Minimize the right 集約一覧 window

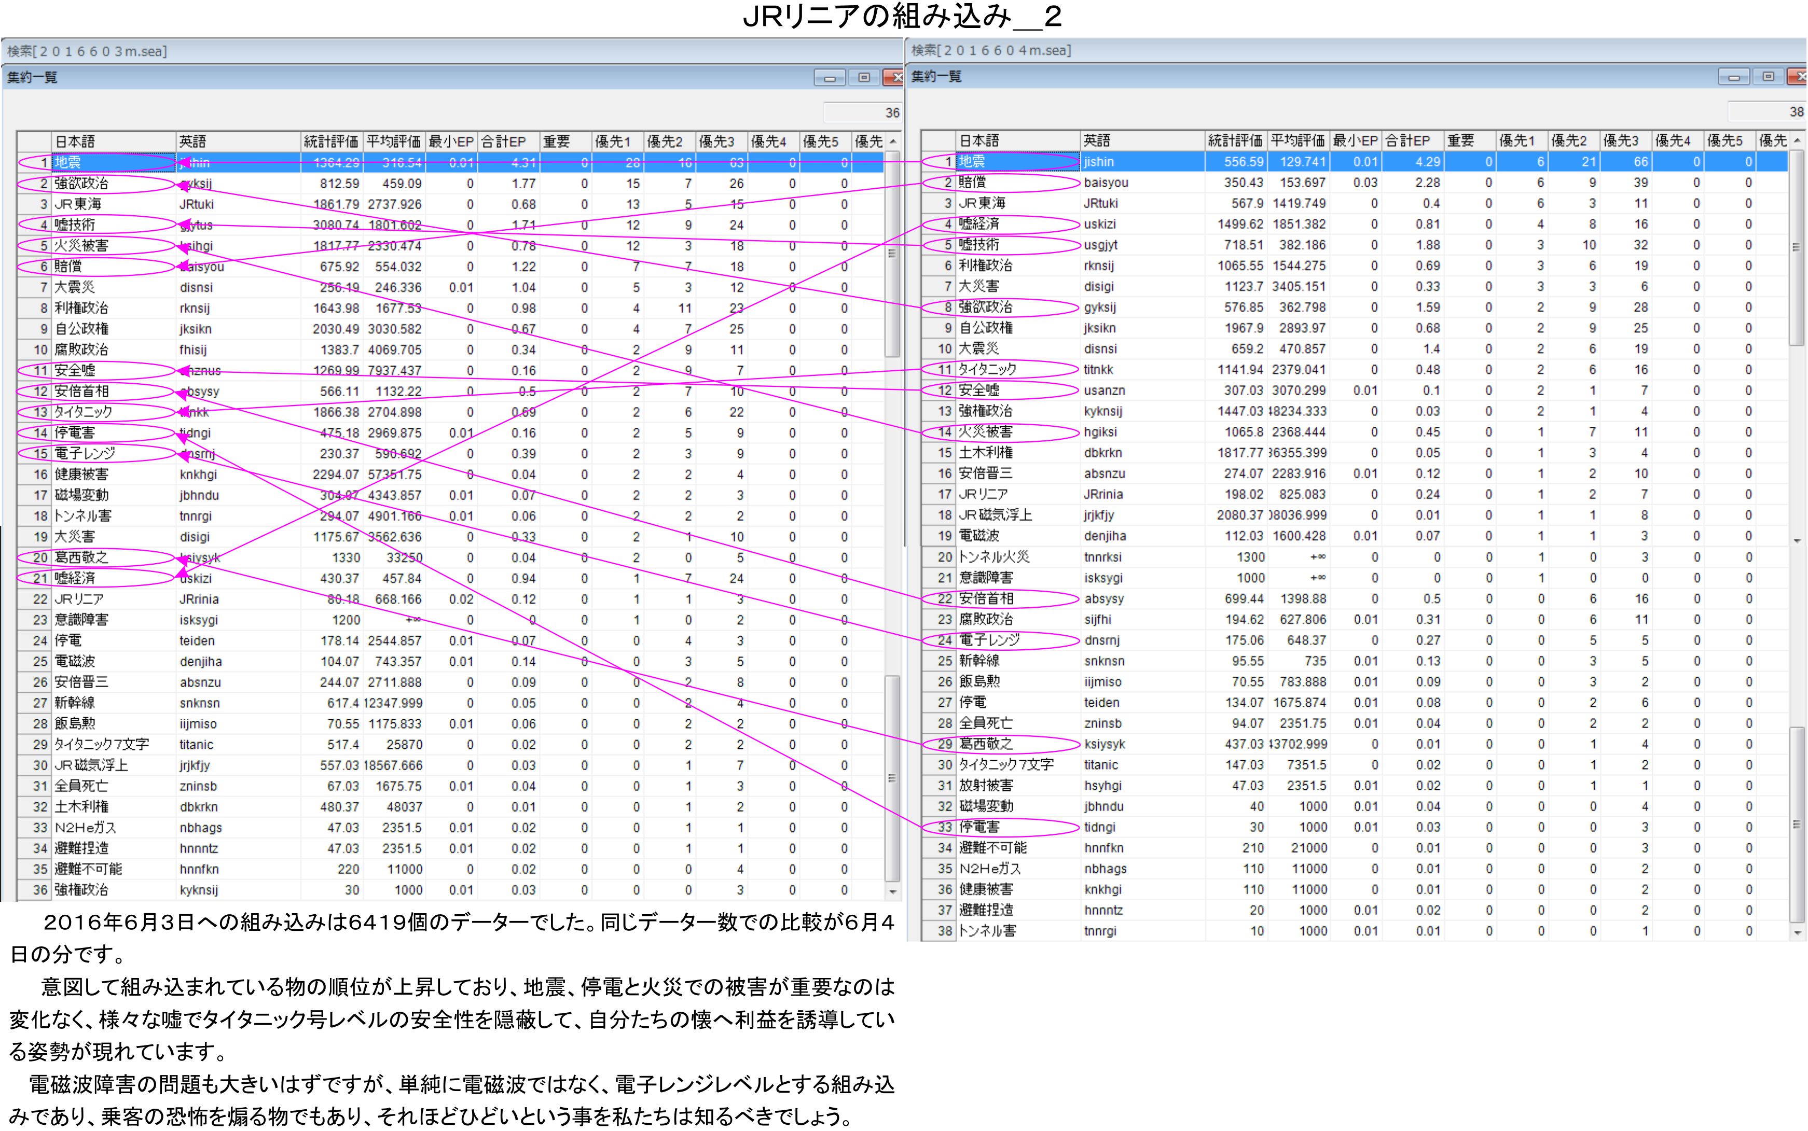click(x=1733, y=77)
